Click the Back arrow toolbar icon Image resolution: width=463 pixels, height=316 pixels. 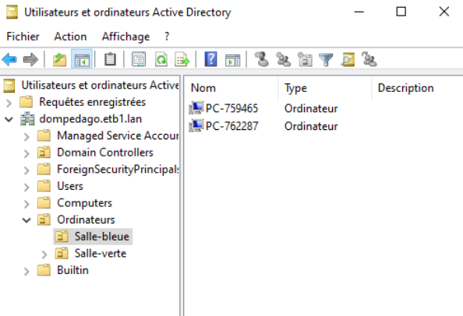(x=9, y=60)
